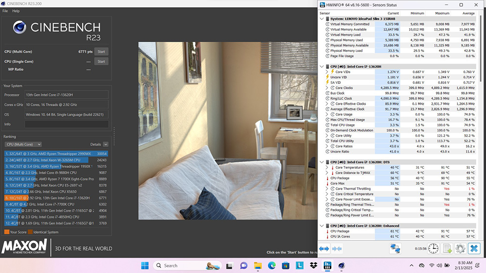Click the HWiNFO sensor list vertical scrollbar

click(x=481, y=49)
